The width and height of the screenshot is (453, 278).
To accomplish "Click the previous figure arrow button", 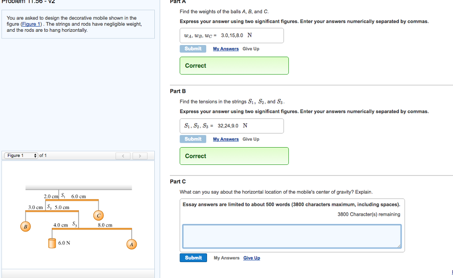I will tap(123, 156).
